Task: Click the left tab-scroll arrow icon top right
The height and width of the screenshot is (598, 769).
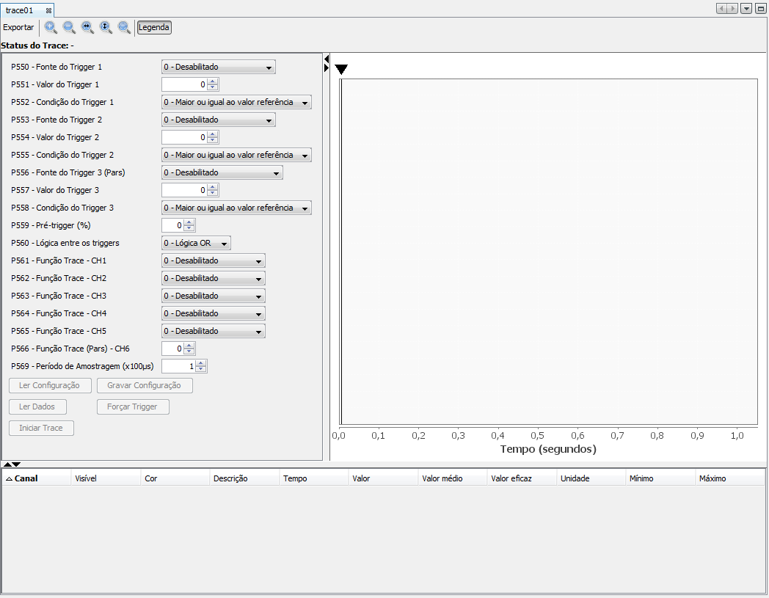Action: (x=721, y=8)
